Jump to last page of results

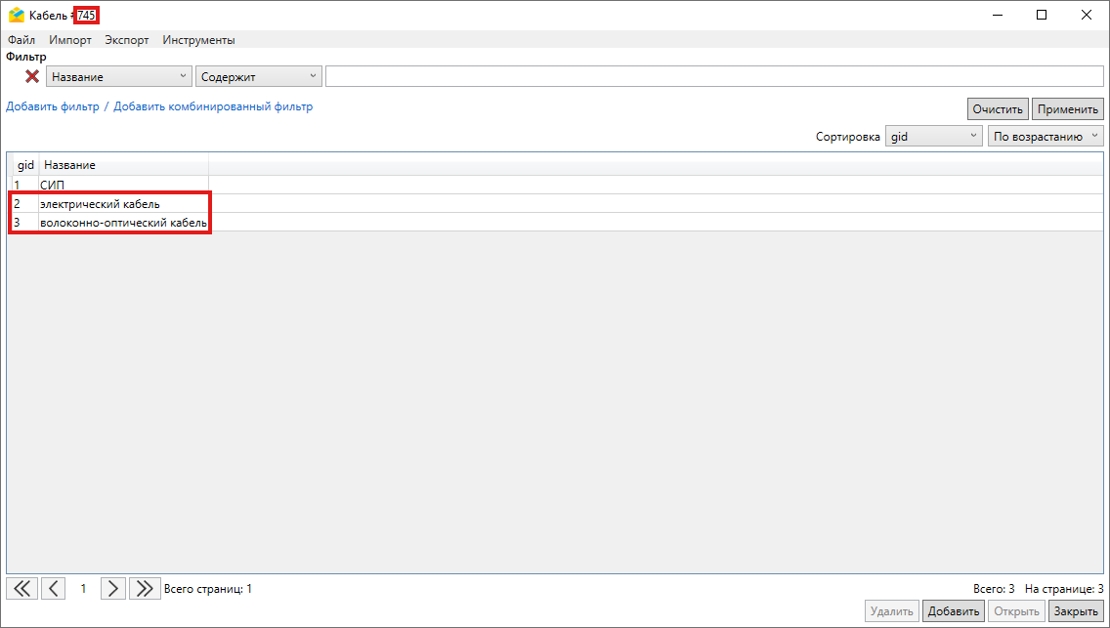[x=145, y=588]
